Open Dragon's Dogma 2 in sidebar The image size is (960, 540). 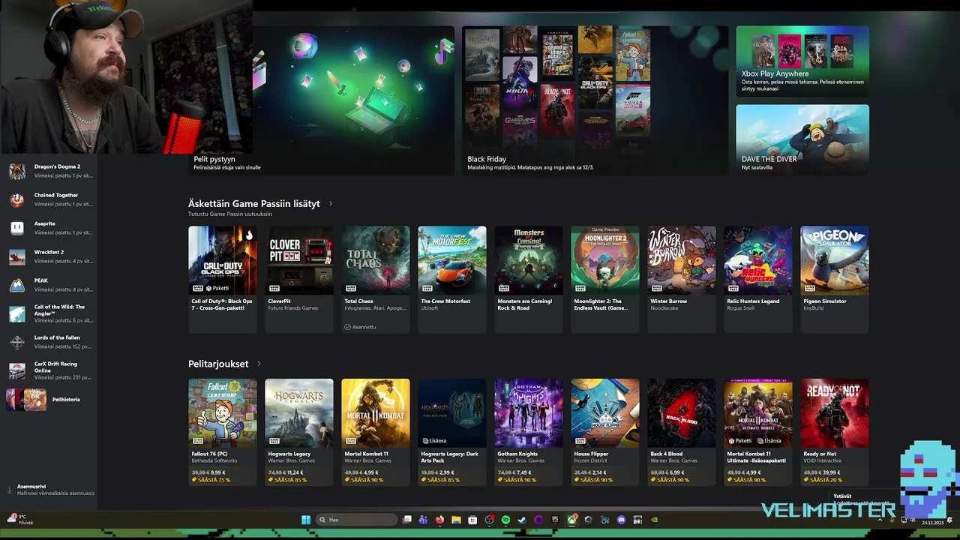[x=49, y=171]
